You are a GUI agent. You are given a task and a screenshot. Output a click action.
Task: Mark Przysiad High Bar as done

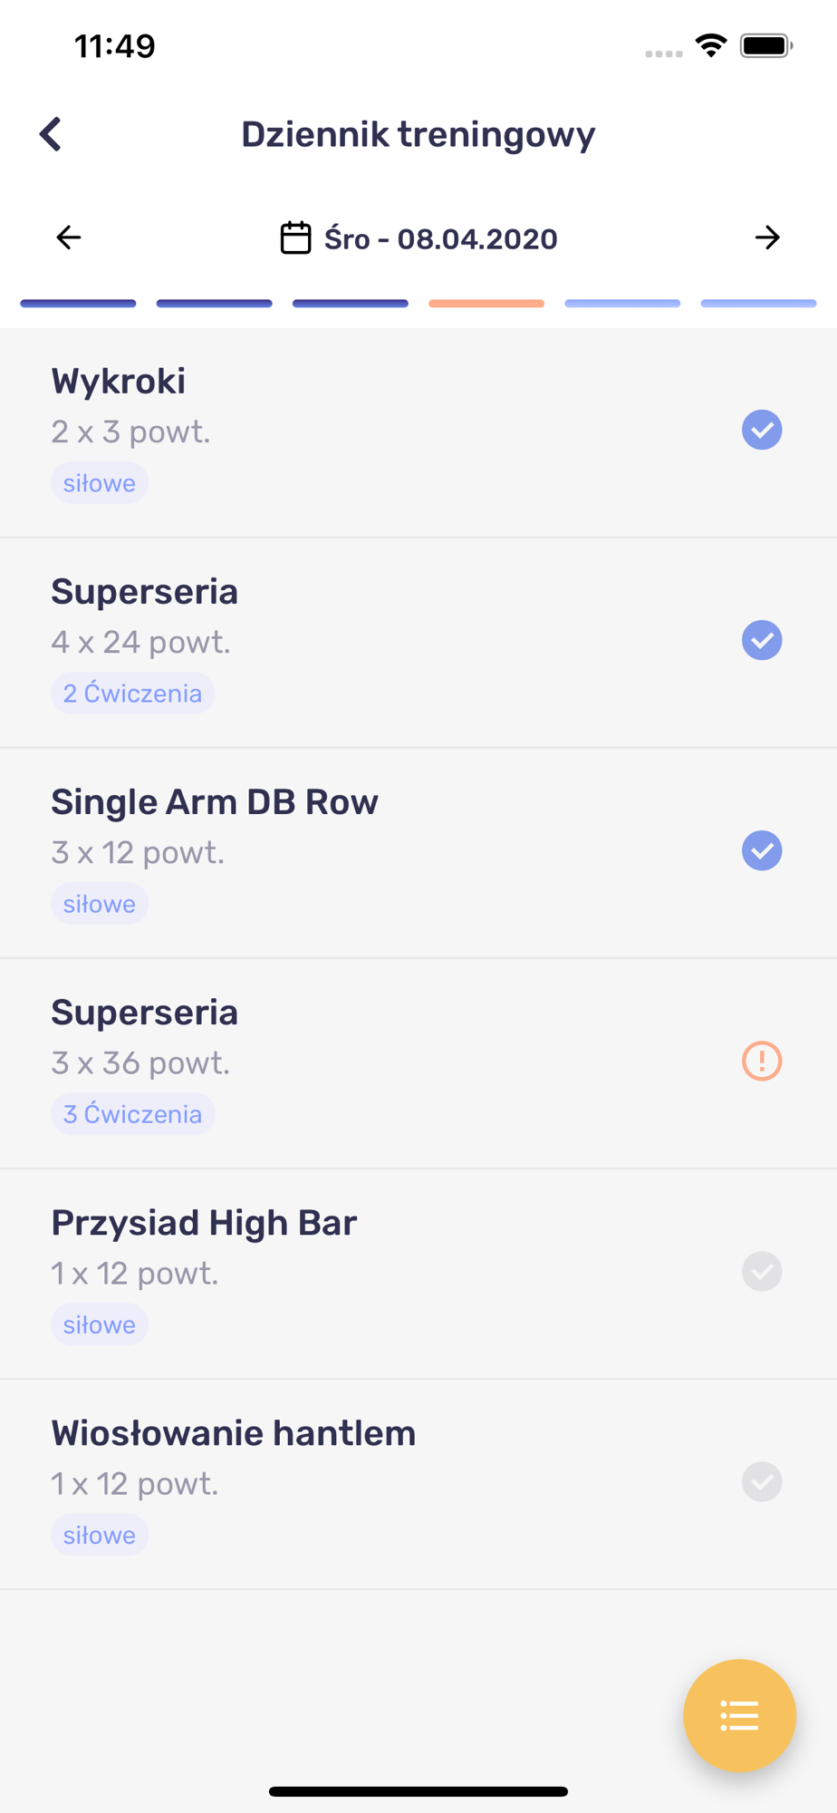(x=762, y=1271)
